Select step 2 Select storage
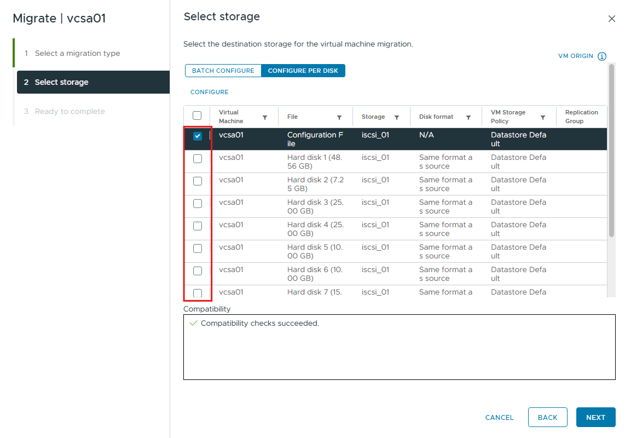 point(93,82)
